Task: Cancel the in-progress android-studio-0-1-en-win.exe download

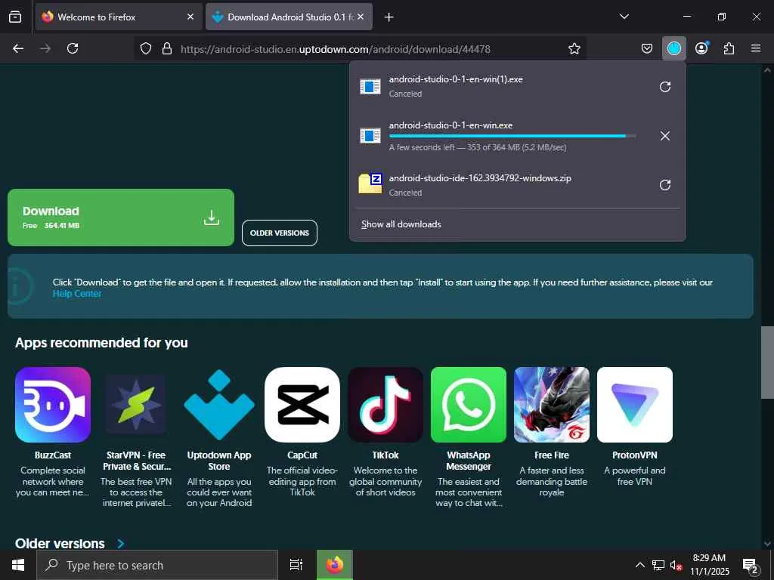Action: [x=665, y=136]
